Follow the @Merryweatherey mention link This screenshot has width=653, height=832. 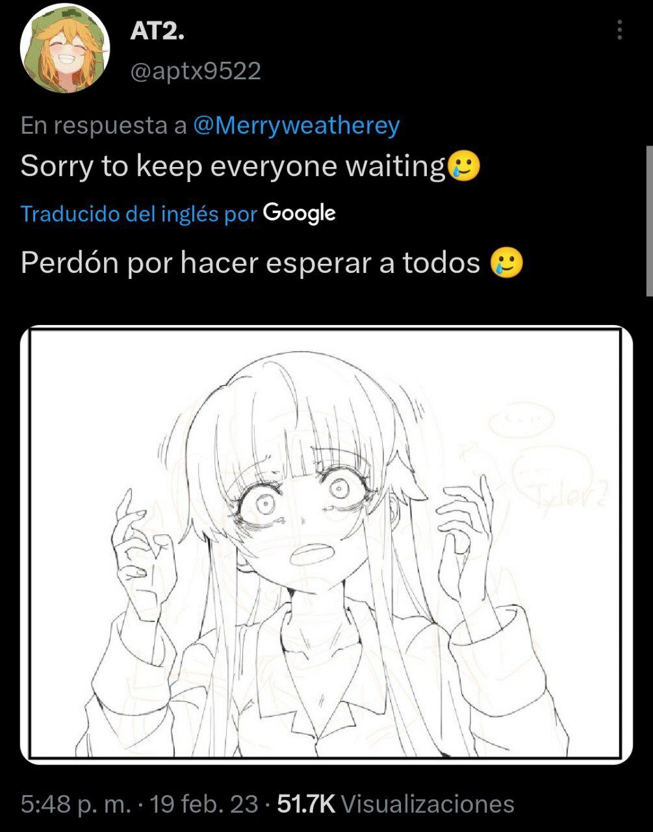pos(296,125)
